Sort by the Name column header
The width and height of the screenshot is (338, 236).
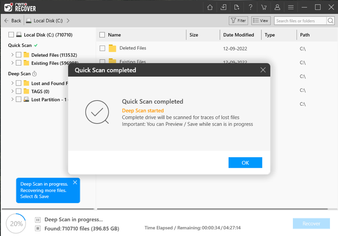(x=114, y=35)
